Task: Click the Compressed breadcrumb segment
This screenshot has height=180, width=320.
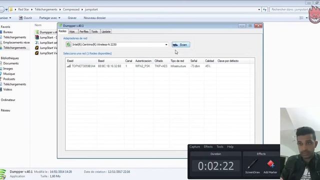Action: click(71, 9)
